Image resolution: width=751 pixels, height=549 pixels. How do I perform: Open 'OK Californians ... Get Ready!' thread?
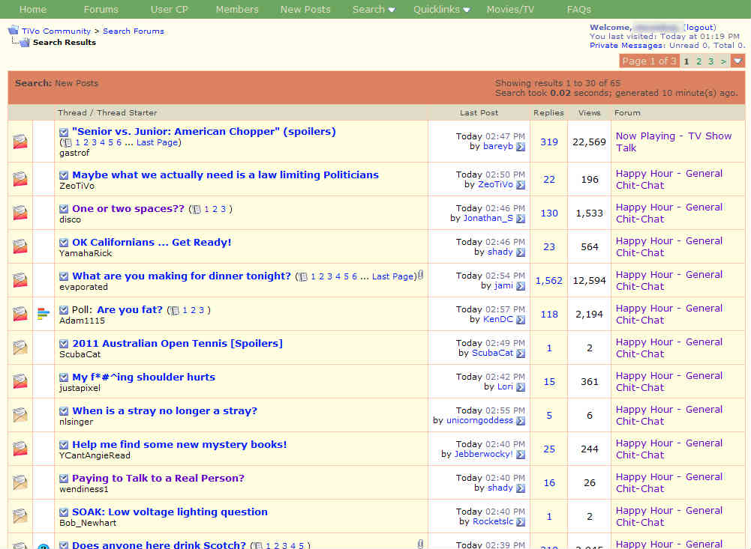[x=152, y=243]
